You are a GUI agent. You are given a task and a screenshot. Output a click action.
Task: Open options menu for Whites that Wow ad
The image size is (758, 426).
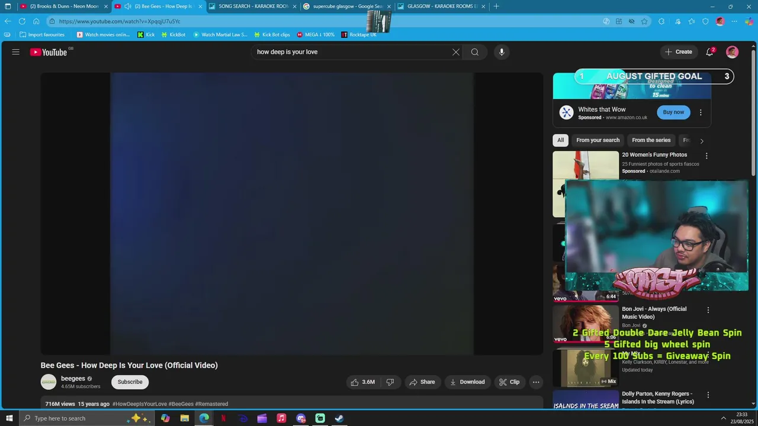click(701, 112)
